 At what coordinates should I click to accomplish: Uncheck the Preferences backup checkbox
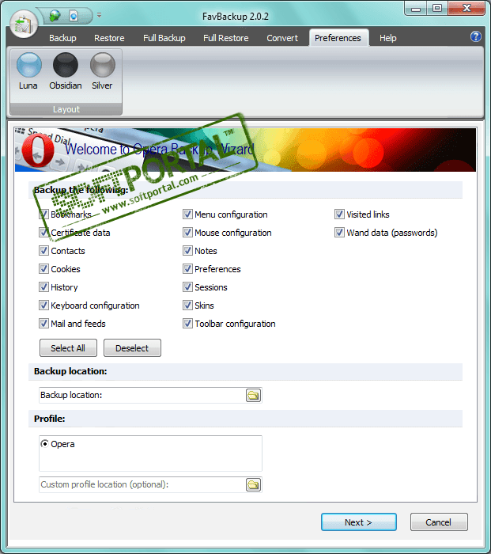187,269
